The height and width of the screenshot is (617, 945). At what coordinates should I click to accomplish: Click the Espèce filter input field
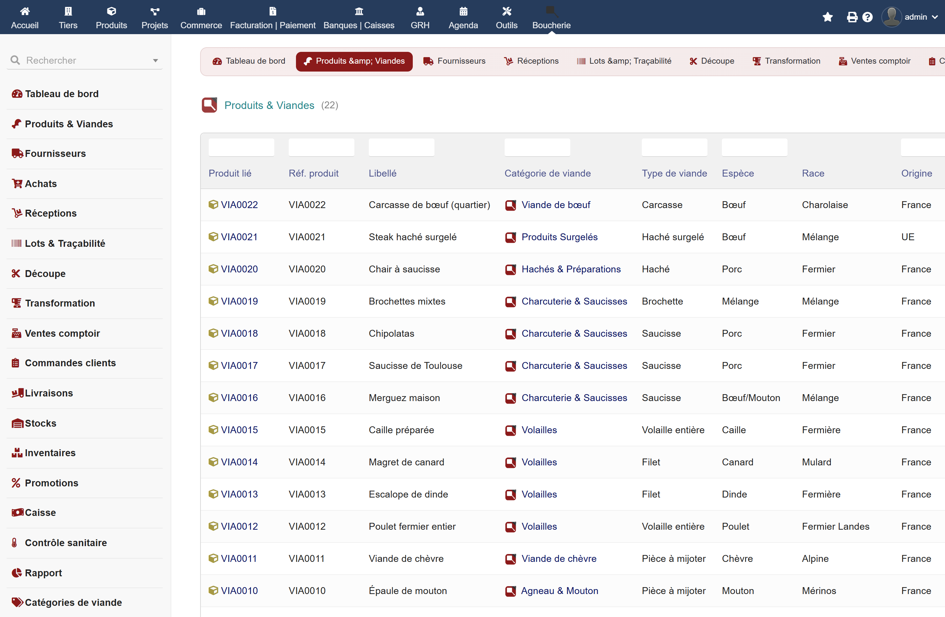click(x=754, y=147)
